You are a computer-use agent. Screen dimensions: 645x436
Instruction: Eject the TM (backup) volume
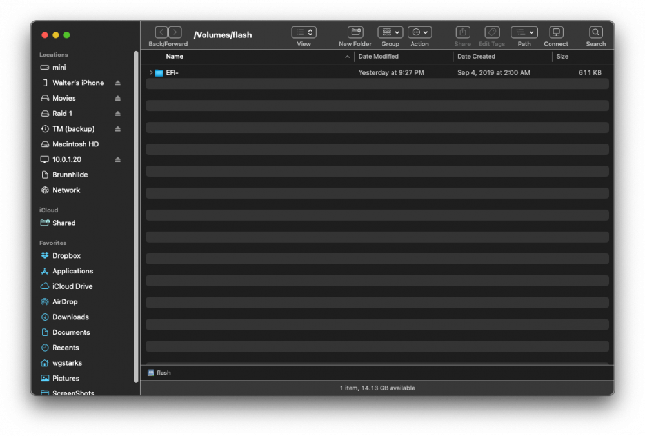[x=117, y=129]
